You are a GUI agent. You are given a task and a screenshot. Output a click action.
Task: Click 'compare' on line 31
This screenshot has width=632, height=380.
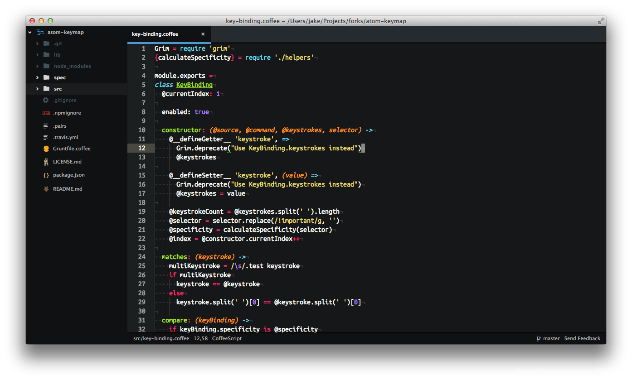[175, 320]
